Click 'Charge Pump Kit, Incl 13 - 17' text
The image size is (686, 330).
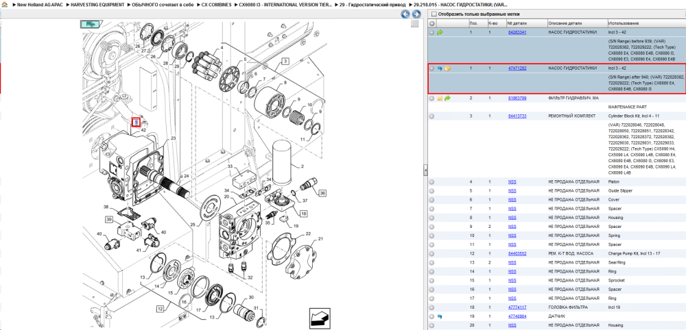[633, 253]
